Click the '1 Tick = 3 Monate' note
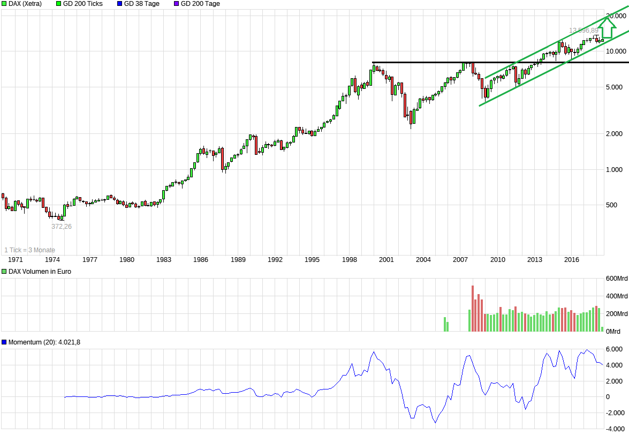Viewport: 629px width, 435px height. coord(29,250)
